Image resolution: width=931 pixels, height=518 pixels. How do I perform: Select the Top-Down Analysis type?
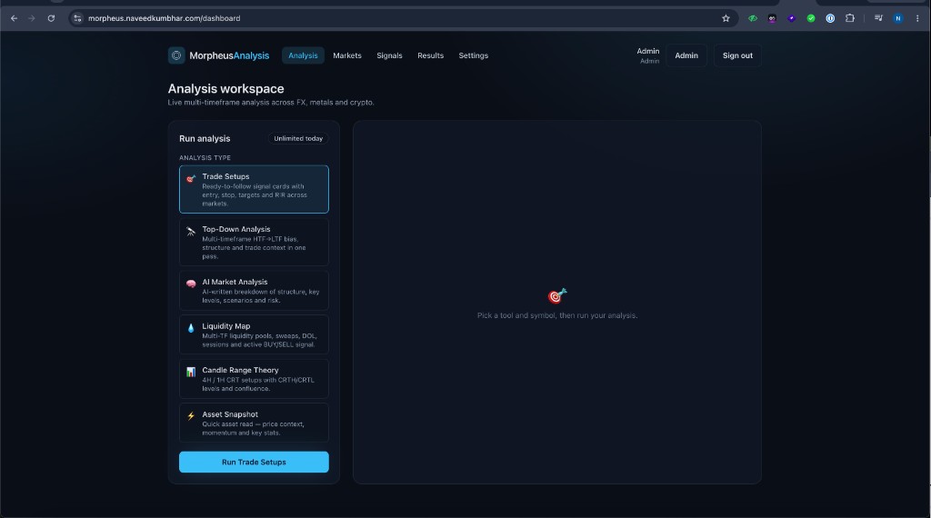pyautogui.click(x=254, y=242)
